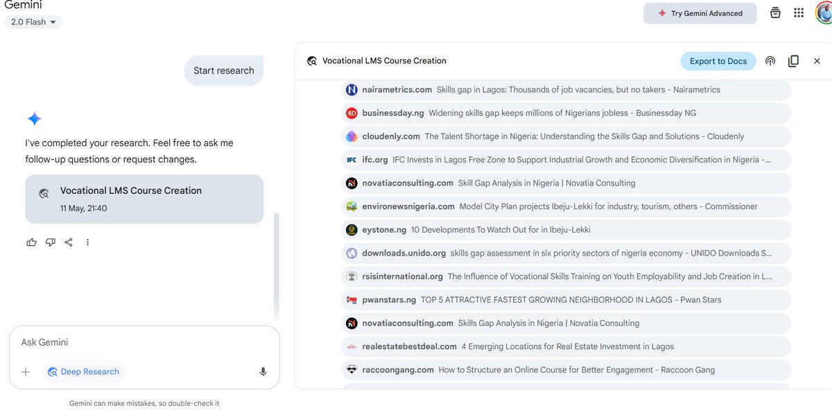Click the IFC favicon icon
The height and width of the screenshot is (410, 832).
352,159
